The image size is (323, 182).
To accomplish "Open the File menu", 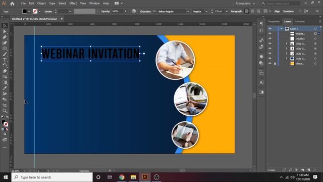I will (24, 4).
